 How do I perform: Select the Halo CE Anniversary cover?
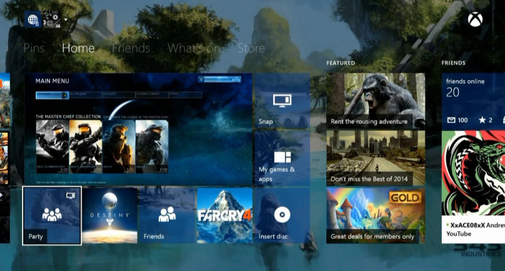coord(52,147)
